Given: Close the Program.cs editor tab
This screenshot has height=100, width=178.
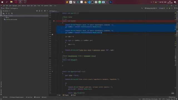Looking at the screenshot, I should [x=58, y=11].
